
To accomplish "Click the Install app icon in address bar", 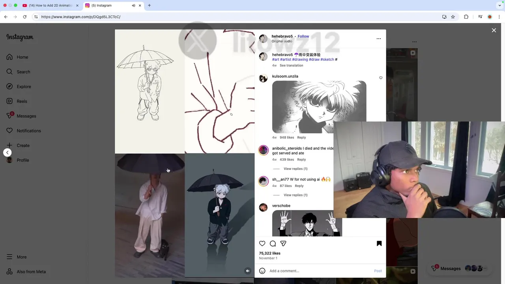I will point(444,17).
